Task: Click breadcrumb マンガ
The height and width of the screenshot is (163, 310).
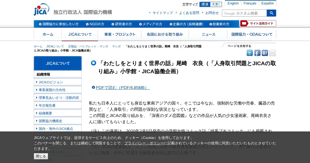Action: 116,46
